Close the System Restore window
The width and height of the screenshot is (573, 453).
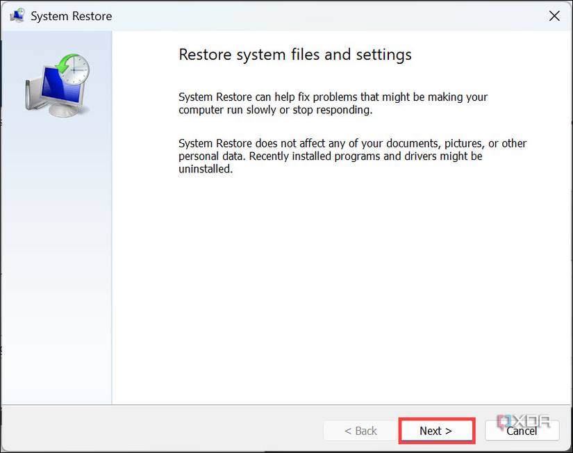click(x=554, y=15)
